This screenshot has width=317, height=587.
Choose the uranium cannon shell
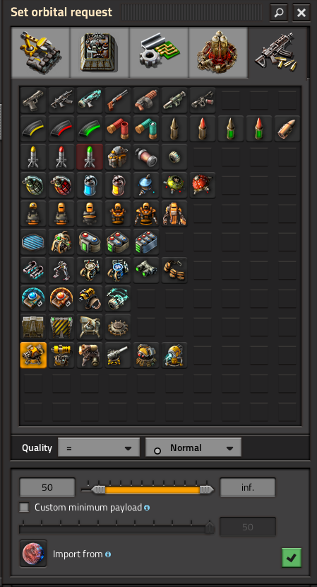point(231,129)
